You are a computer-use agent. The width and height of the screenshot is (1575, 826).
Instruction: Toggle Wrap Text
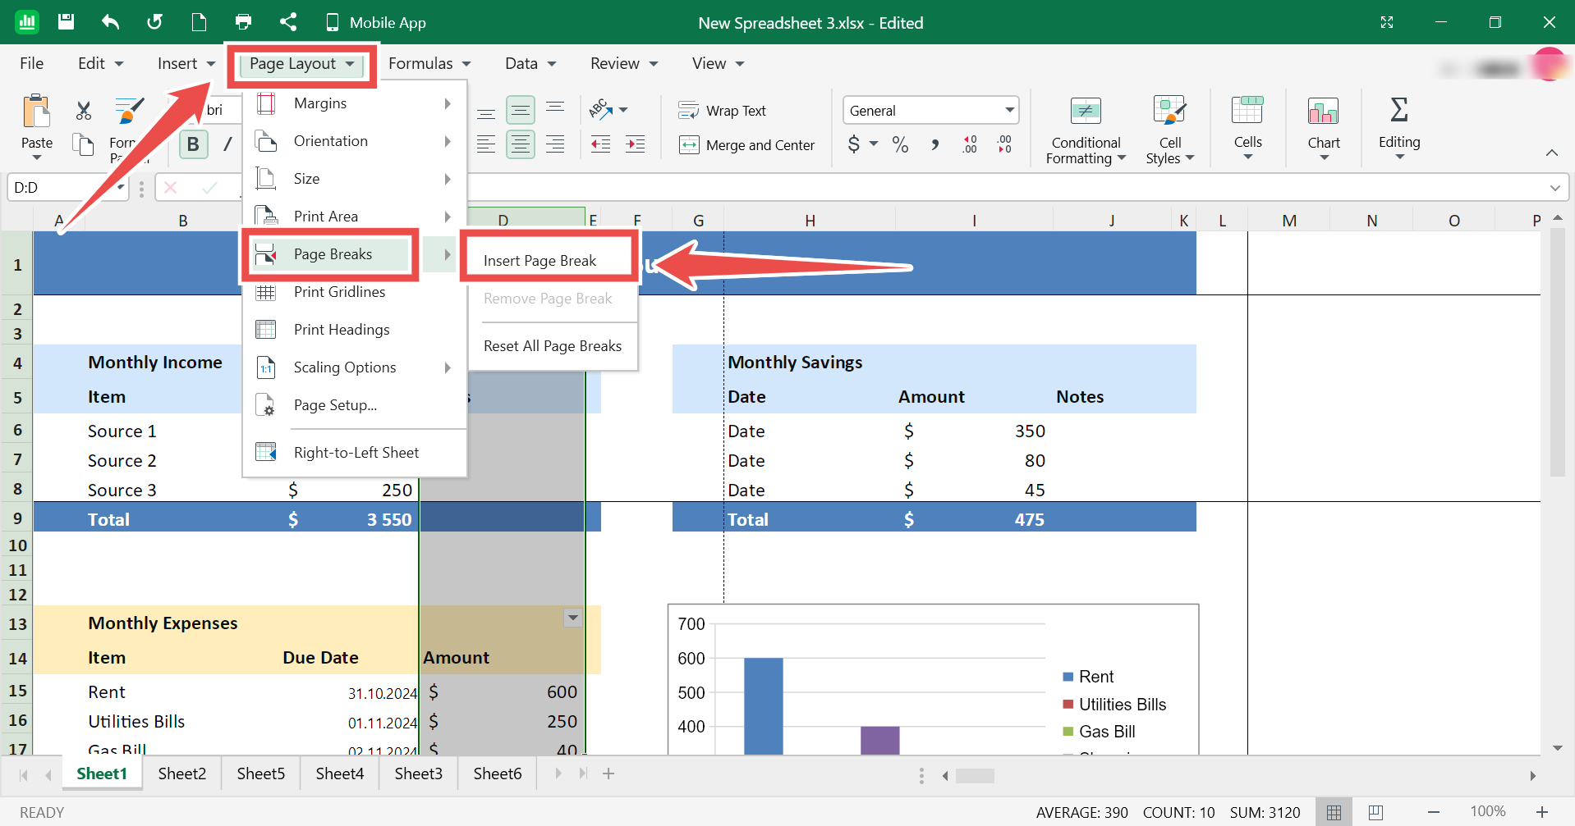(723, 111)
